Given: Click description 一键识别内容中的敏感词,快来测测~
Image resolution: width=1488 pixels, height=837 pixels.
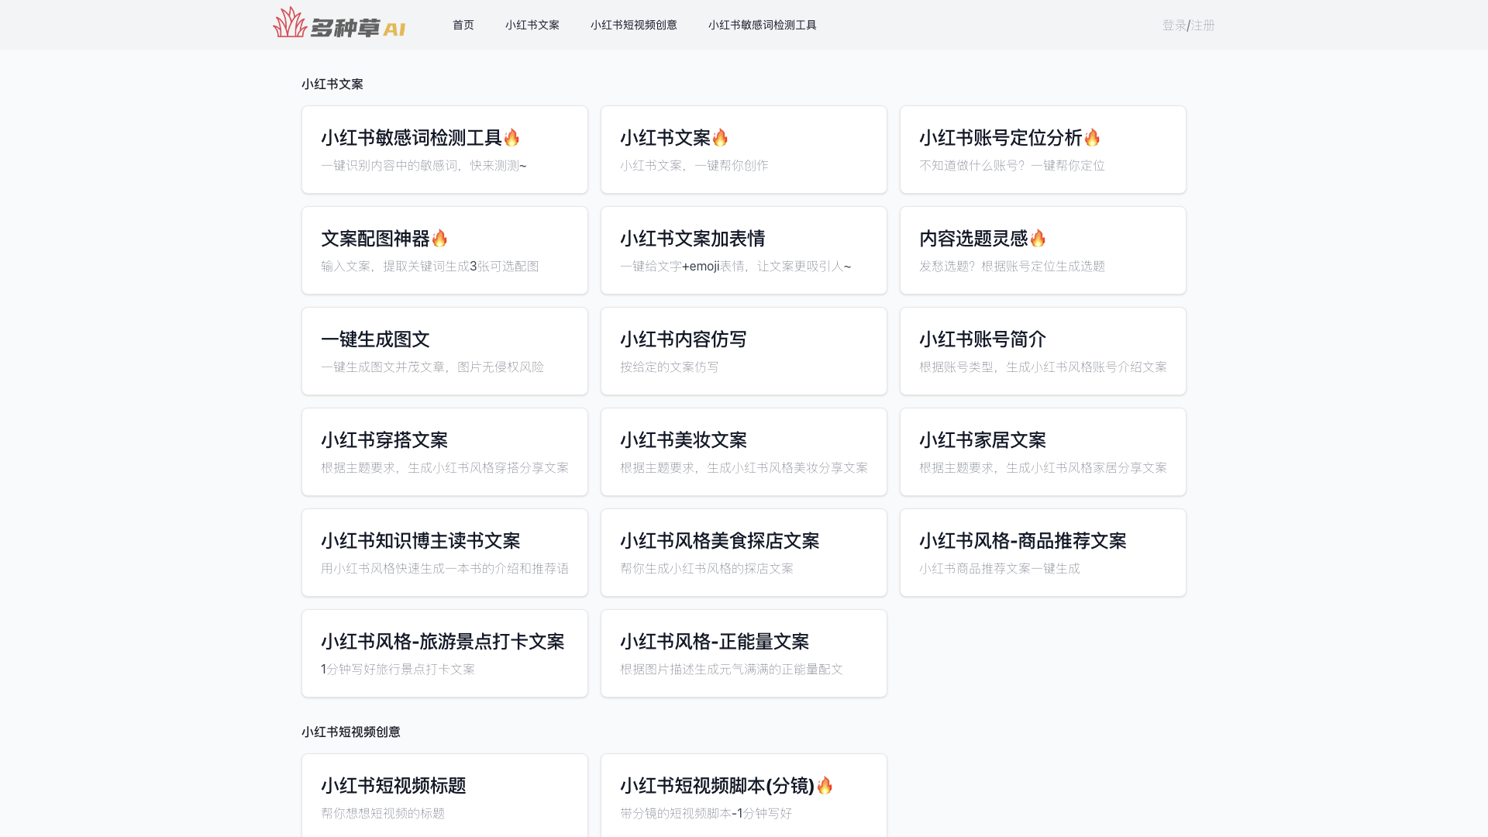Looking at the screenshot, I should tap(424, 165).
